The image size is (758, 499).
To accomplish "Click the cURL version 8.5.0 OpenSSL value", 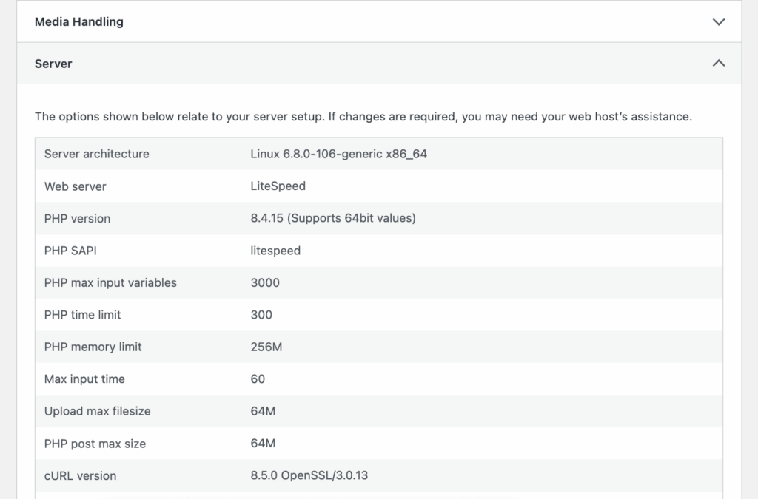I will point(309,475).
